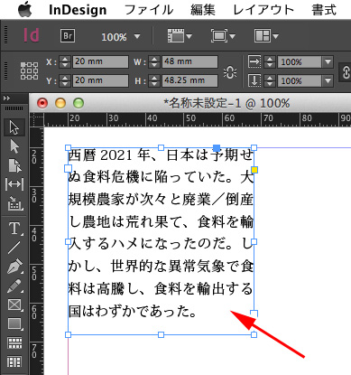Open the 書式 menu
351x375 pixels.
(324, 10)
